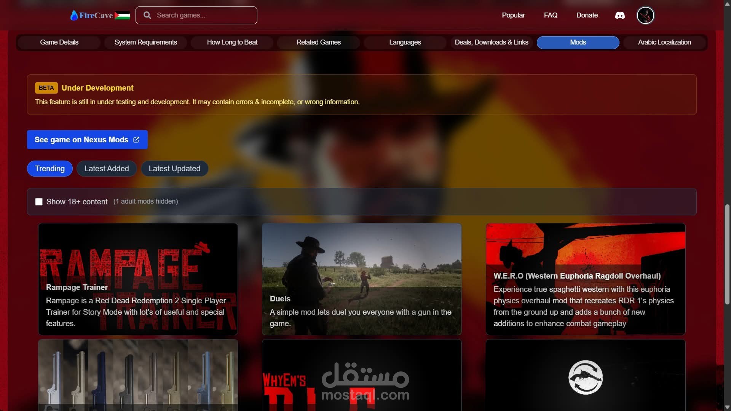Screen dimensions: 731x411
Task: Open the user profile avatar
Action: (x=645, y=16)
